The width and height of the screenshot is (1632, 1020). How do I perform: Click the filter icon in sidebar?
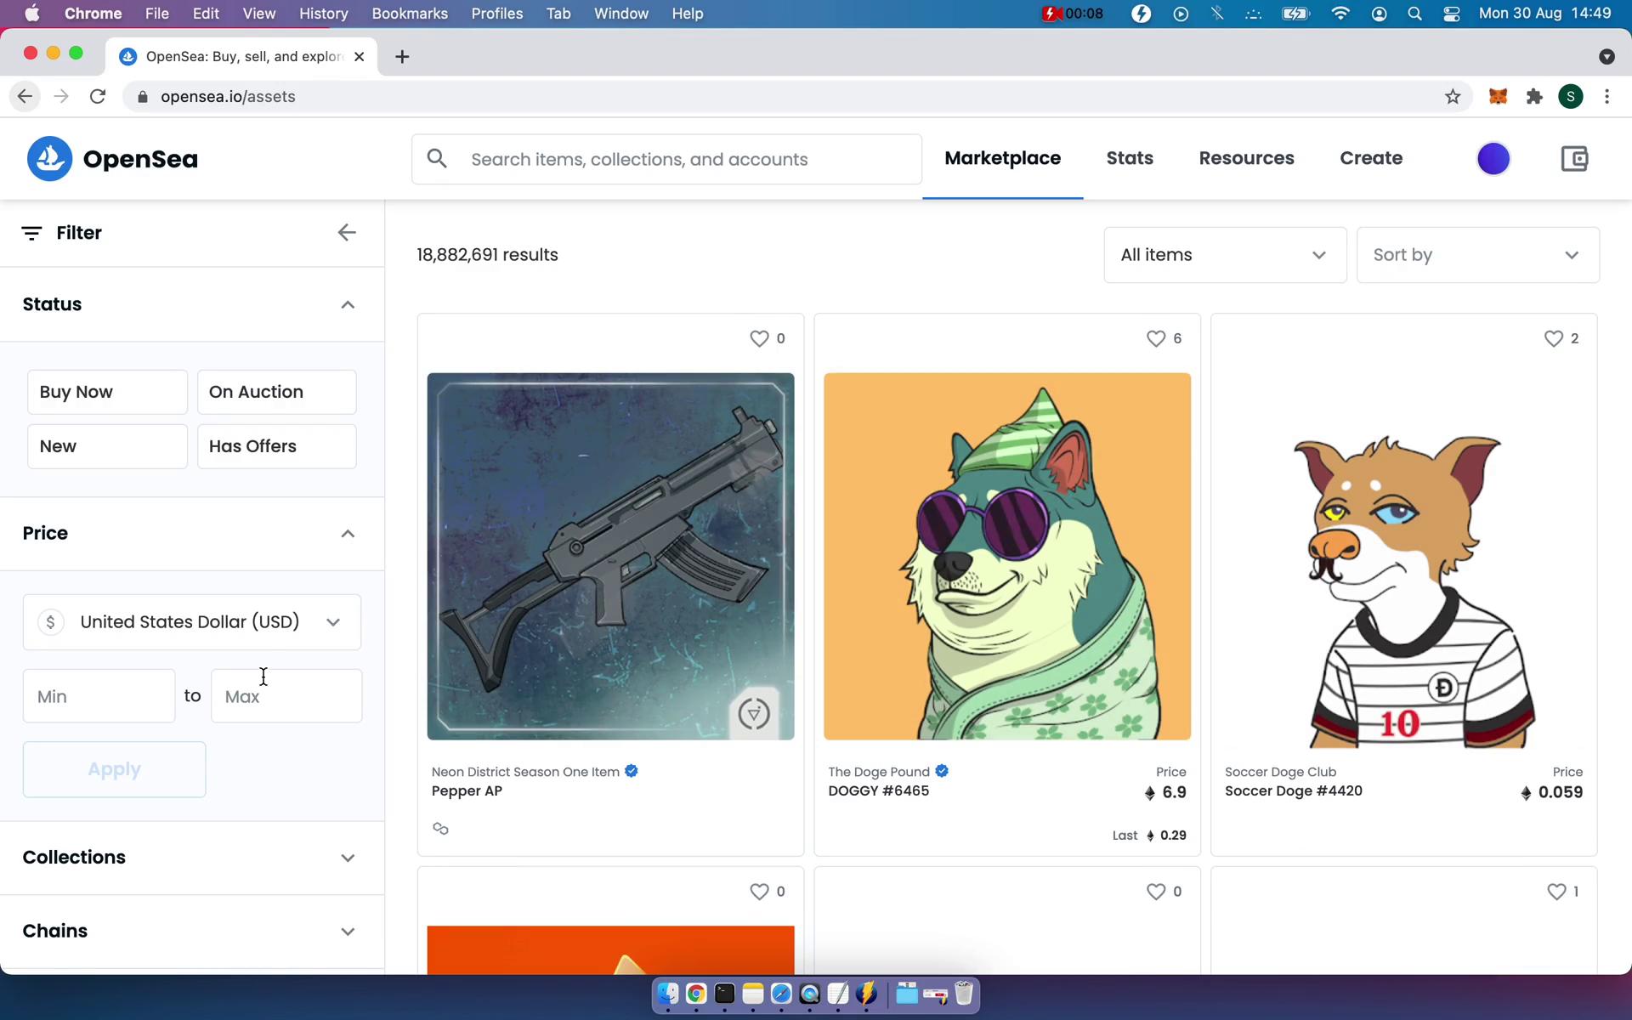coord(32,232)
